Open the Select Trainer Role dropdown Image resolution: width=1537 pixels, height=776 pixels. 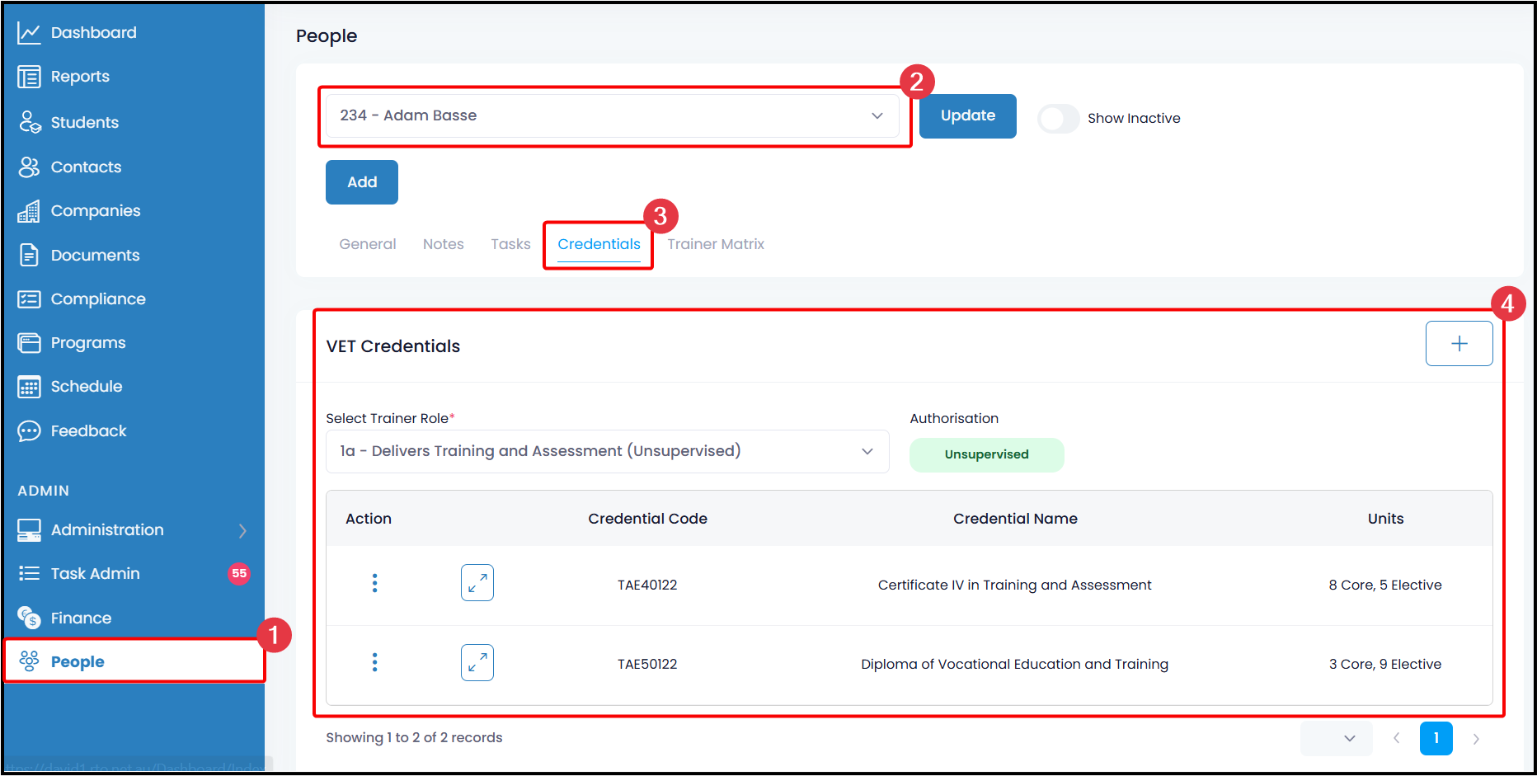click(608, 452)
